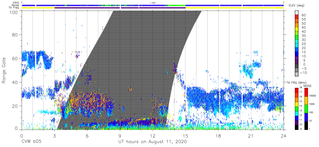Click the 3 hour label on the time axis

coord(54,136)
